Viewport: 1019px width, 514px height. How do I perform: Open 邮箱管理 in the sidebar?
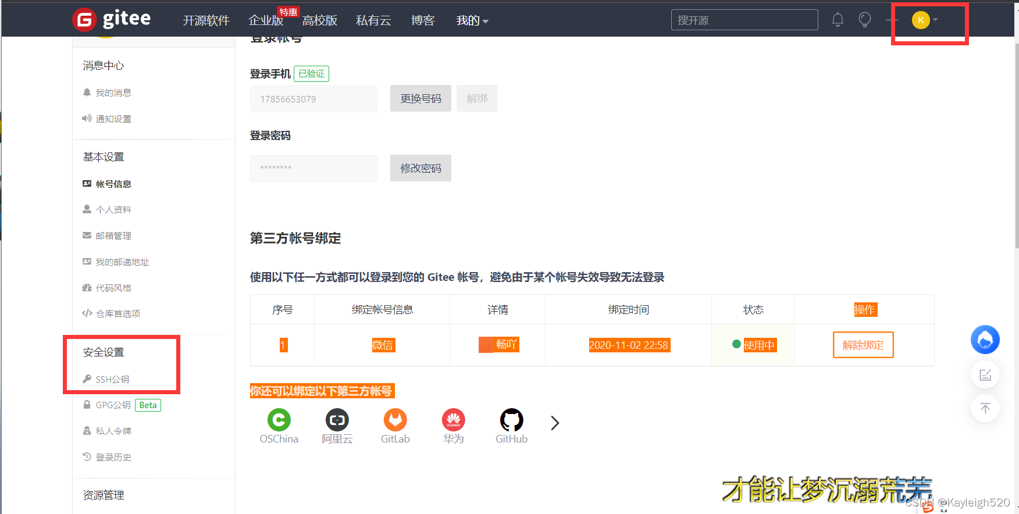point(113,235)
